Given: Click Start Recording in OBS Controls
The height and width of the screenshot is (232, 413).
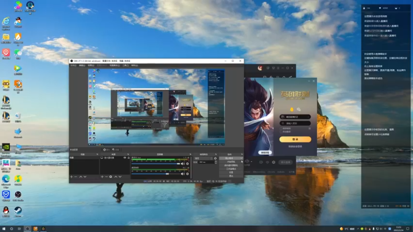Looking at the screenshot, I should click(231, 162).
